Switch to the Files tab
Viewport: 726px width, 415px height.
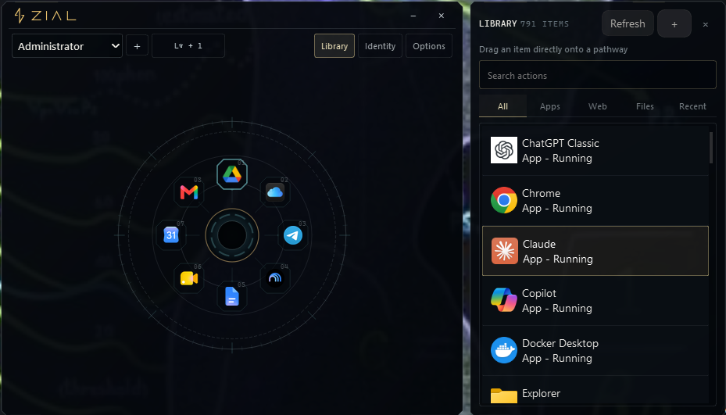[645, 106]
